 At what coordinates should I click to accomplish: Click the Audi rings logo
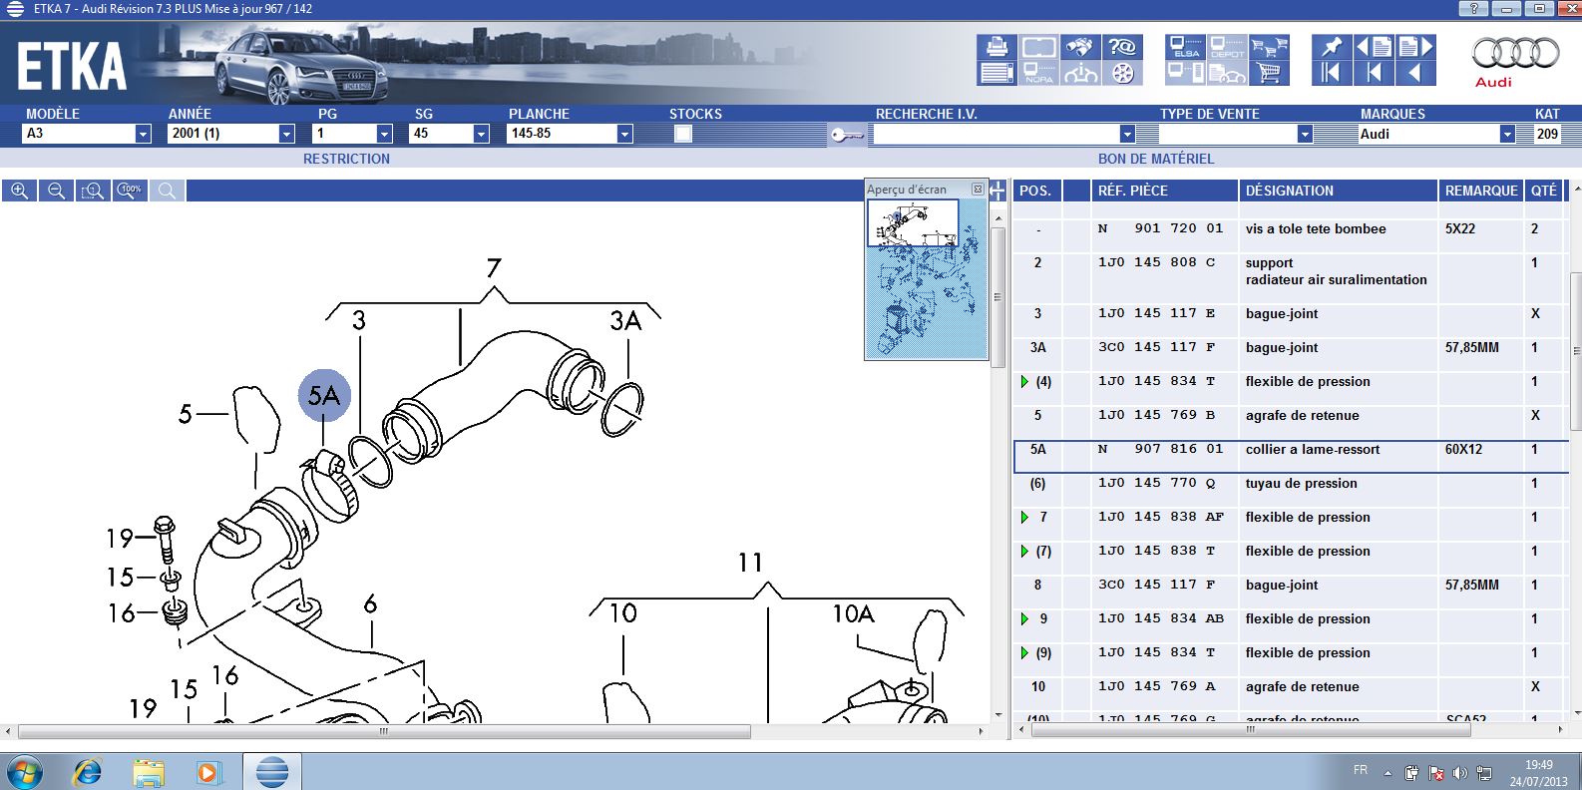[x=1514, y=53]
